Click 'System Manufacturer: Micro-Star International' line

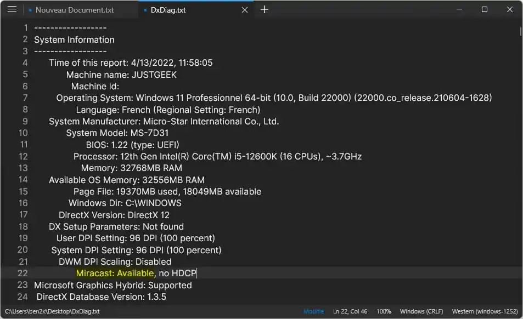[164, 122]
